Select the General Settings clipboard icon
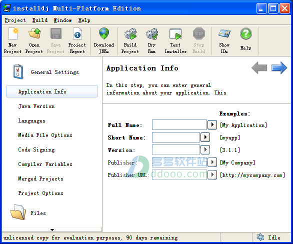This screenshot has width=293, height=244. coord(18,71)
